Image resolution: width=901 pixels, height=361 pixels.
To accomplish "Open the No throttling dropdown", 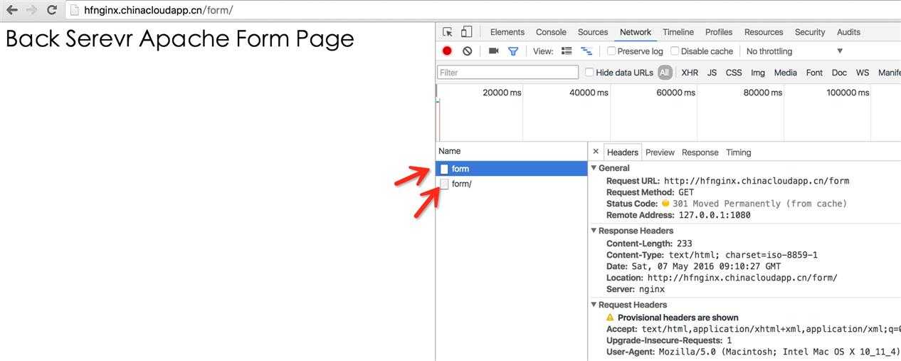I will coord(794,51).
